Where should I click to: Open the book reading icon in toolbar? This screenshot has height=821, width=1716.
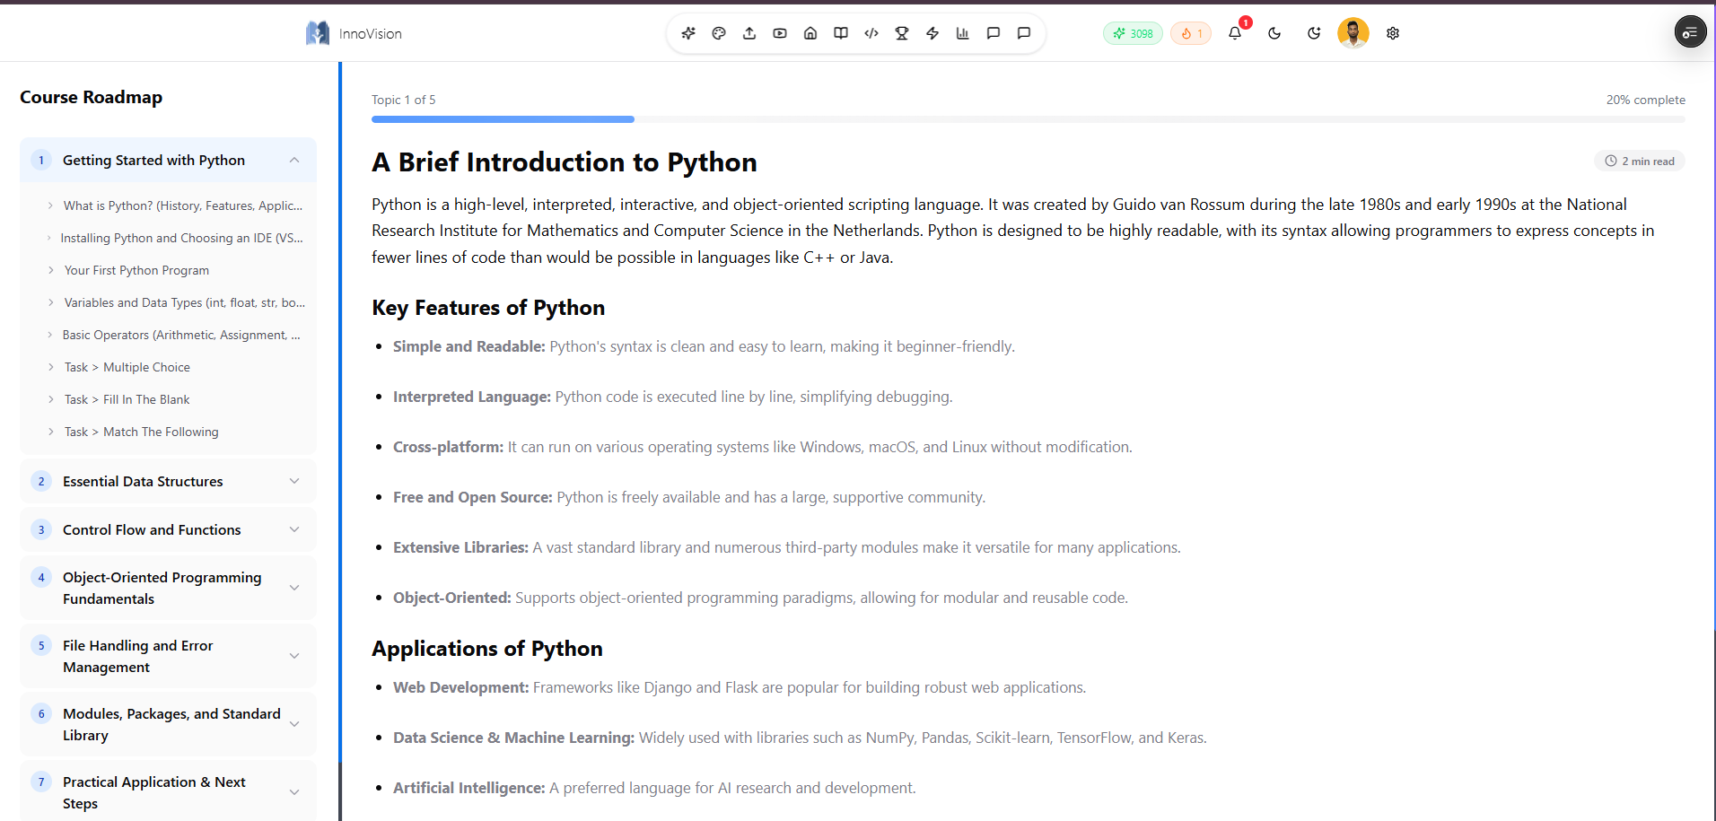coord(841,33)
